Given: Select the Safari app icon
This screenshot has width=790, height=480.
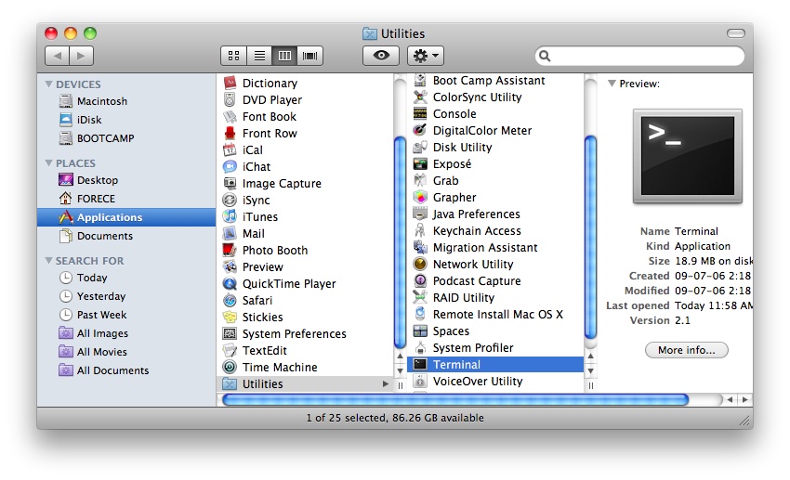Looking at the screenshot, I should point(230,301).
